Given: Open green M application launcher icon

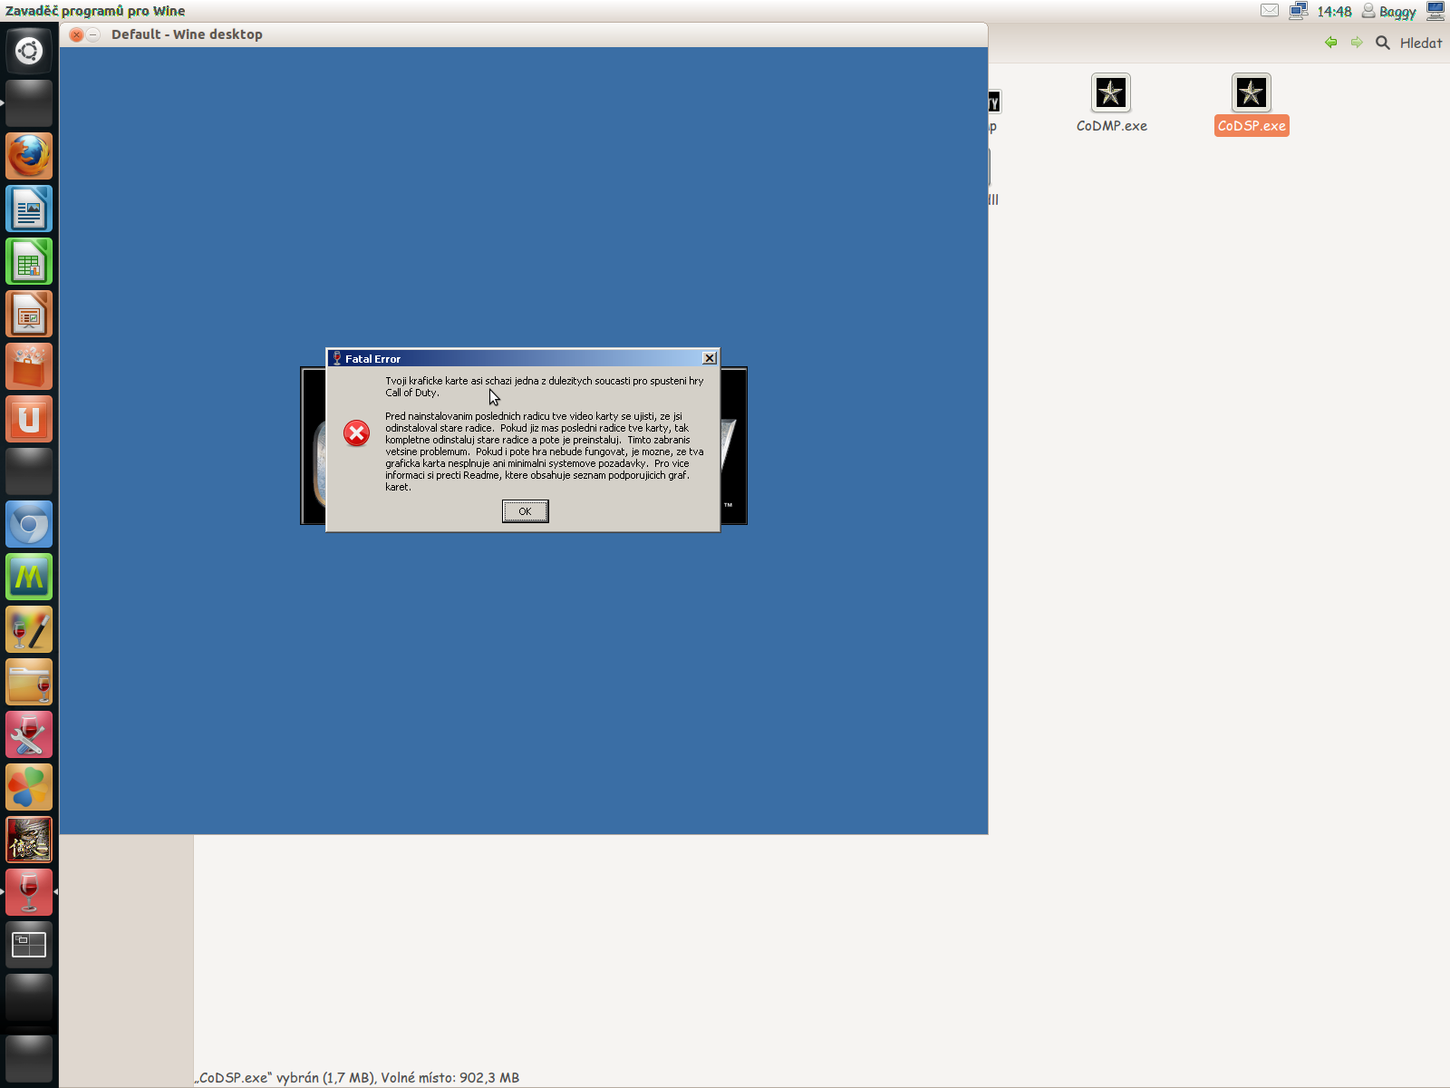Looking at the screenshot, I should point(29,577).
